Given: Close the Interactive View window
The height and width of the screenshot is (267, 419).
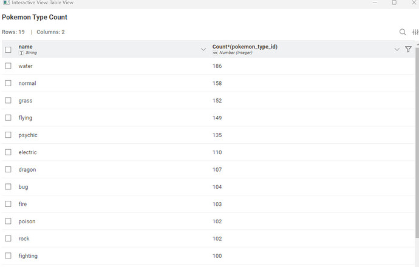Looking at the screenshot, I should 414,3.
